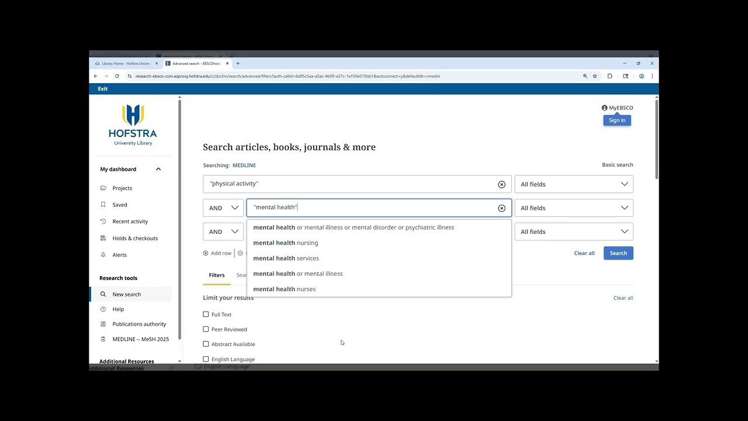Clear the "mental health" search field

[501, 208]
